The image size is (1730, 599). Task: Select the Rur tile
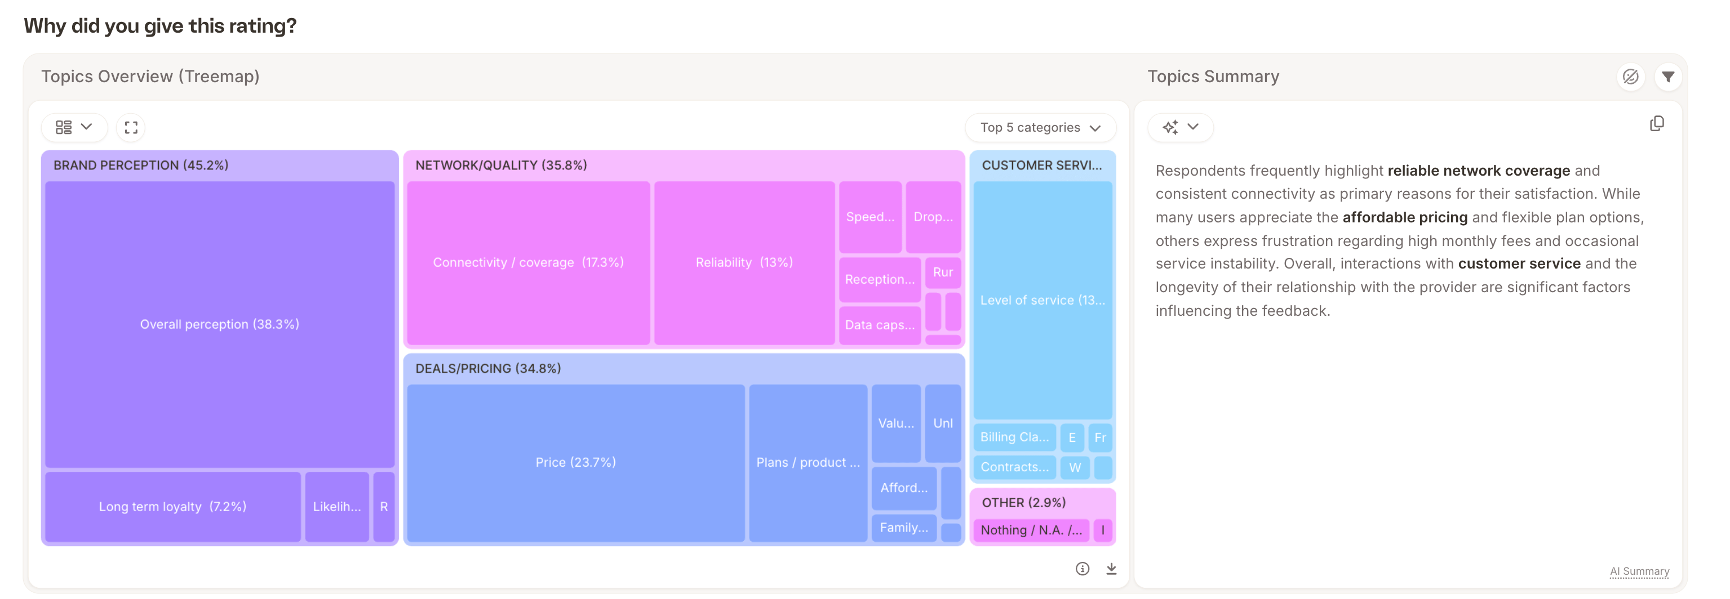pyautogui.click(x=943, y=272)
